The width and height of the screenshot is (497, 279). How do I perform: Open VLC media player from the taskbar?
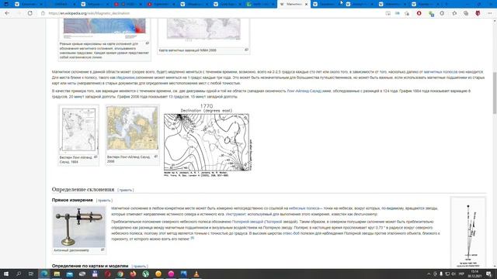click(x=196, y=274)
